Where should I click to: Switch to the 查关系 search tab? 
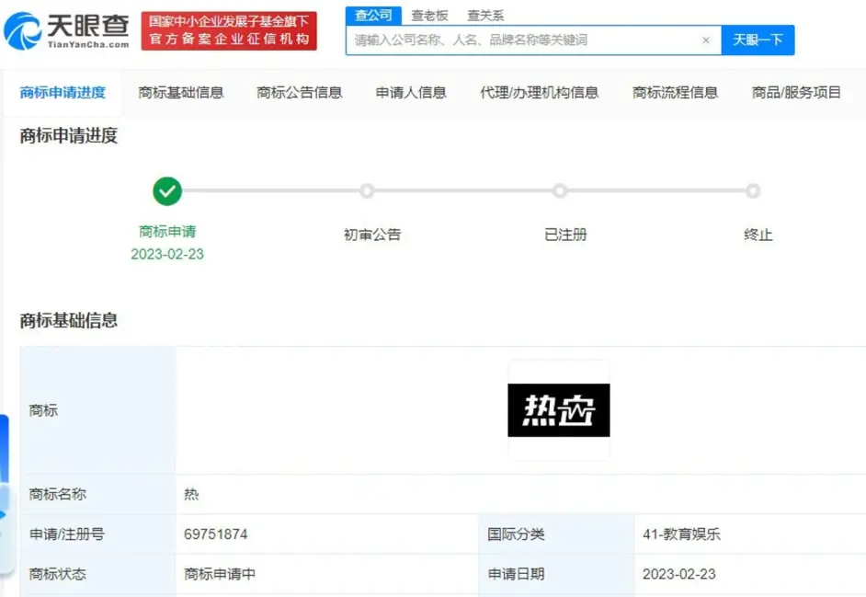[x=485, y=16]
